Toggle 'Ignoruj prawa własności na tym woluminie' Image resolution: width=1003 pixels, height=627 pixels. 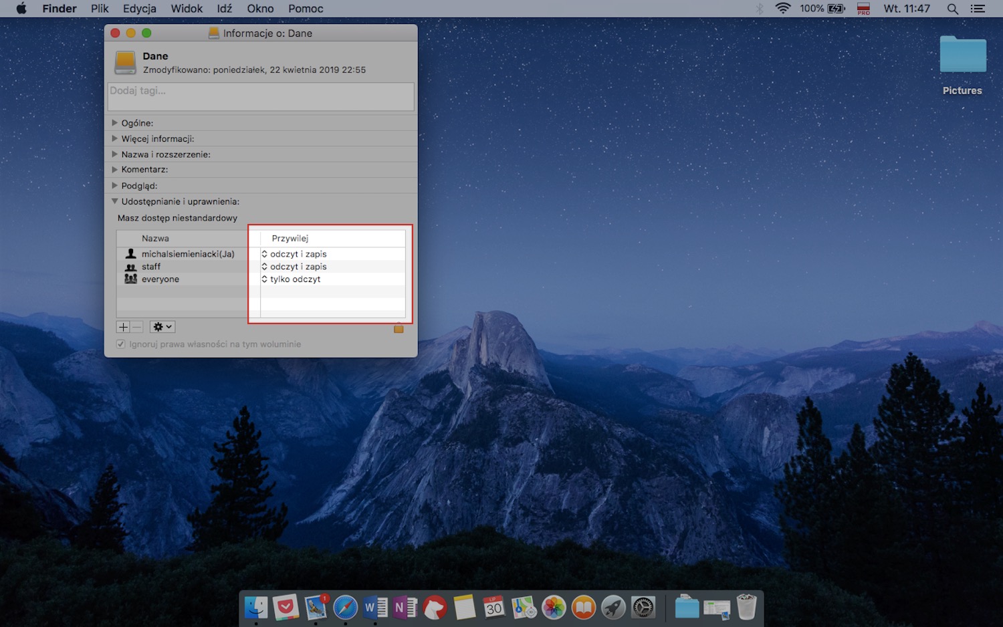click(x=120, y=344)
